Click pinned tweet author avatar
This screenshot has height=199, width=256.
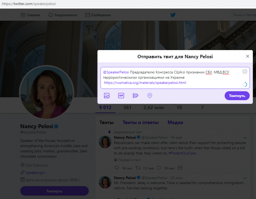pos(105,142)
